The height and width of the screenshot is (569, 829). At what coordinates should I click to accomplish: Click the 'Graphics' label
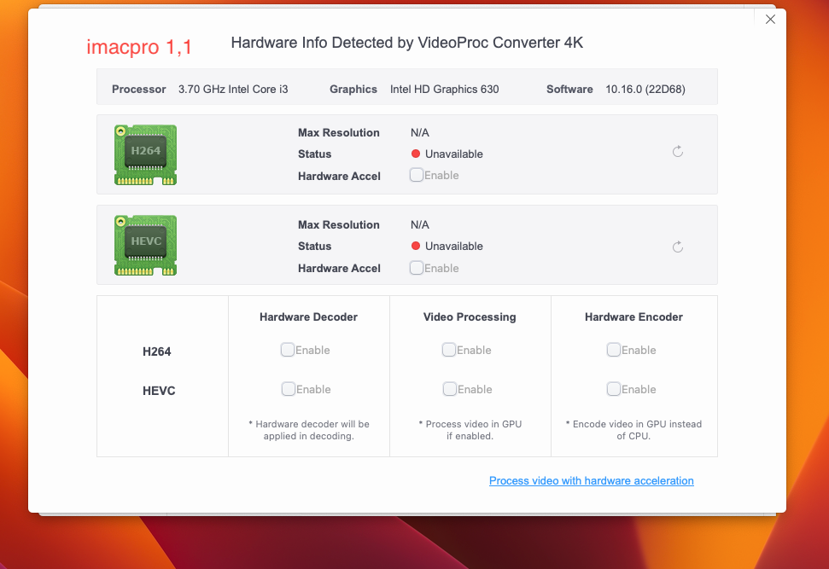pos(353,90)
